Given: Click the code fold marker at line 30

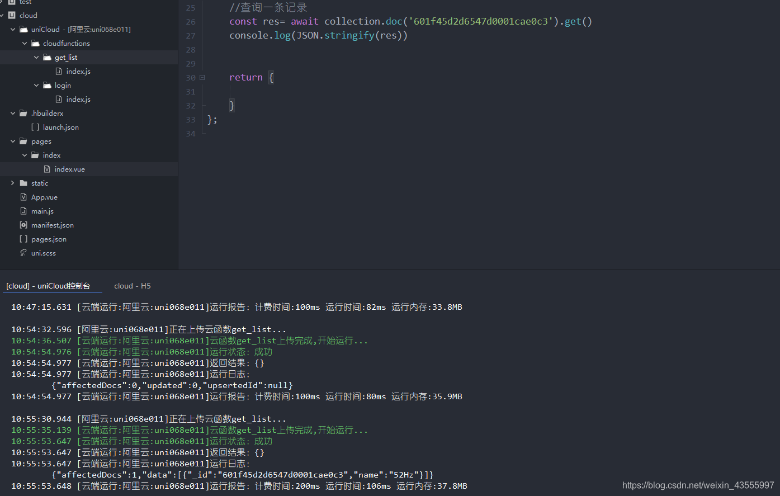Looking at the screenshot, I should click(x=202, y=78).
